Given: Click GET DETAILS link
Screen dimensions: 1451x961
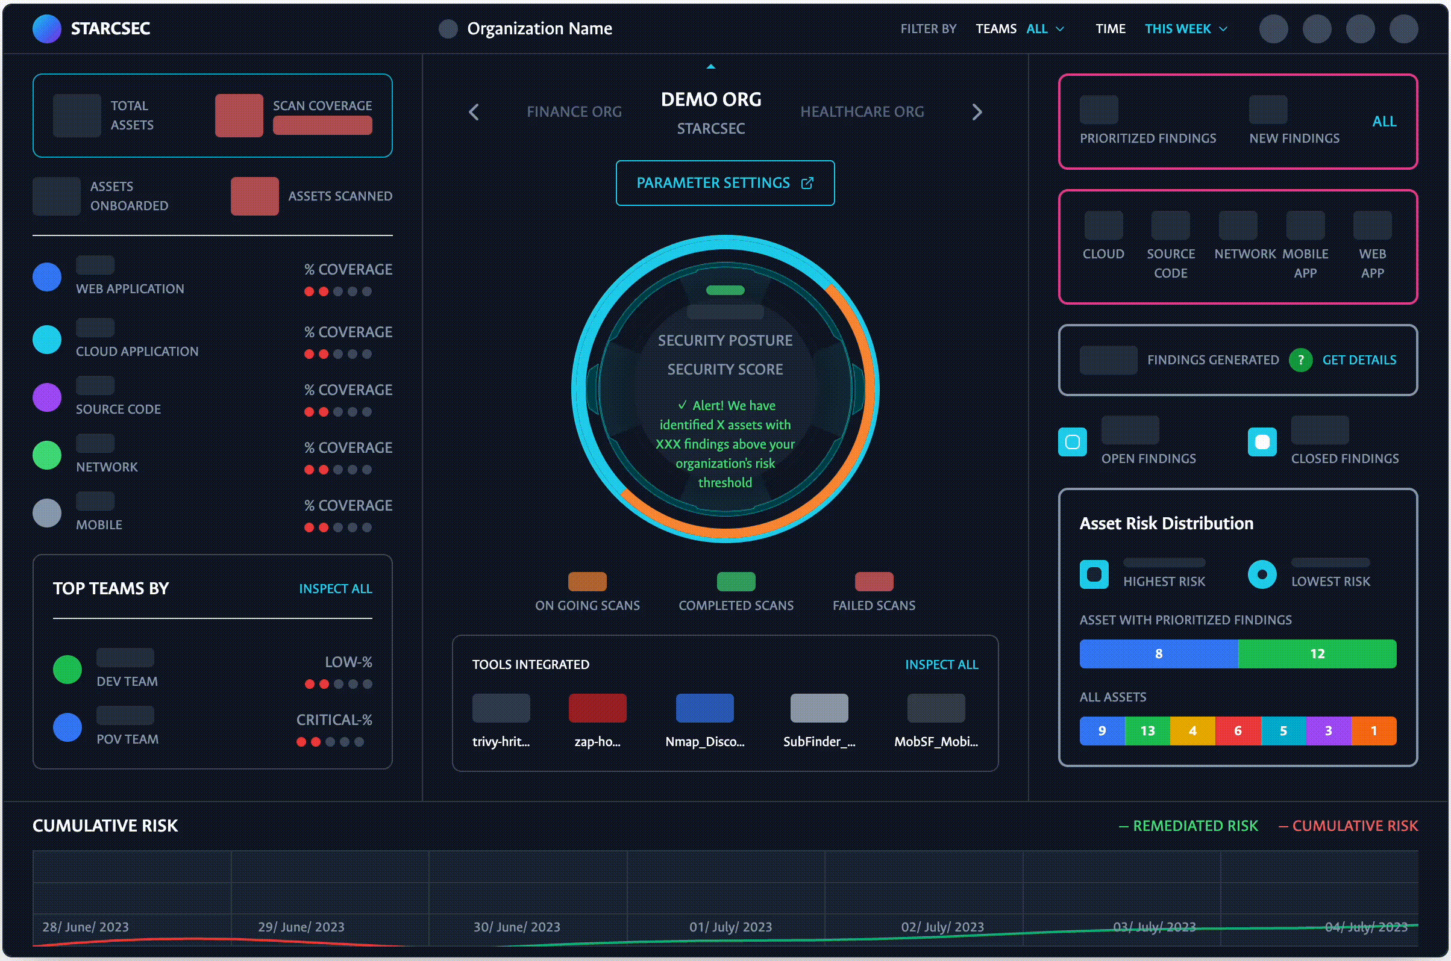Looking at the screenshot, I should 1359,359.
